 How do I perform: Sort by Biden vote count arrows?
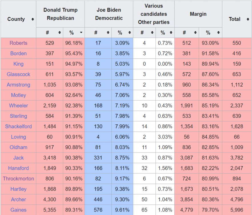(x=108, y=33)
